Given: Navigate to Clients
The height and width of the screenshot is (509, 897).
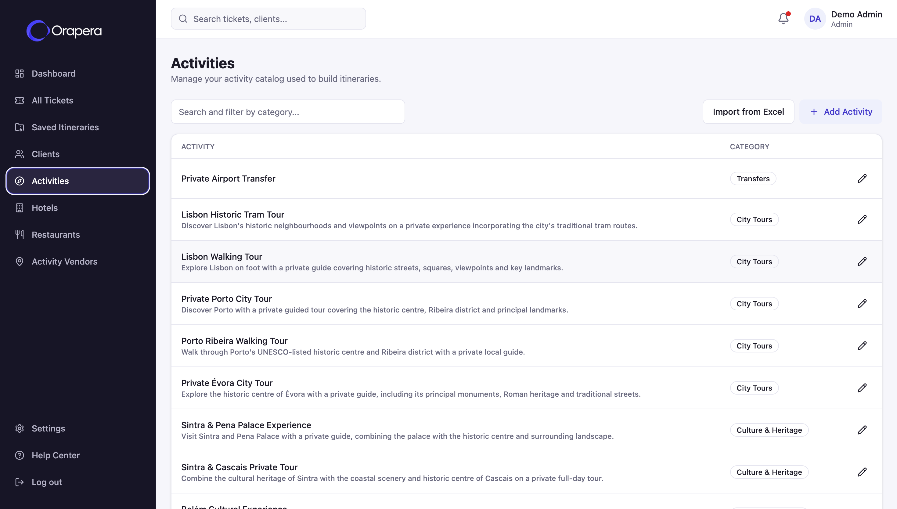Looking at the screenshot, I should (x=78, y=154).
